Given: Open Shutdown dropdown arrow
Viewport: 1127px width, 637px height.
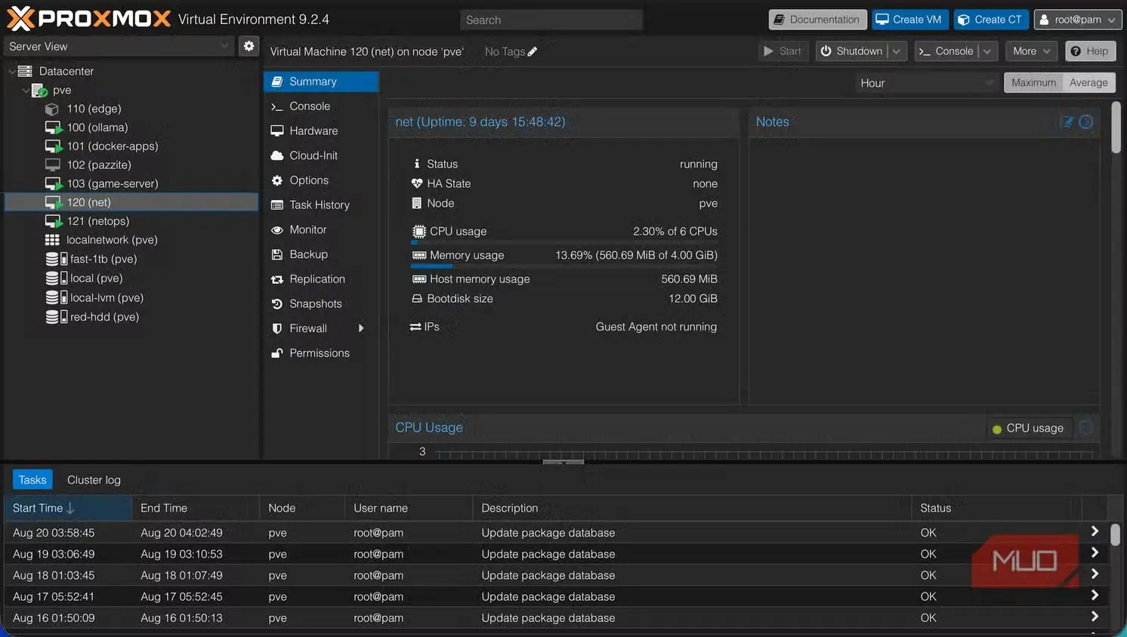Looking at the screenshot, I should point(897,51).
